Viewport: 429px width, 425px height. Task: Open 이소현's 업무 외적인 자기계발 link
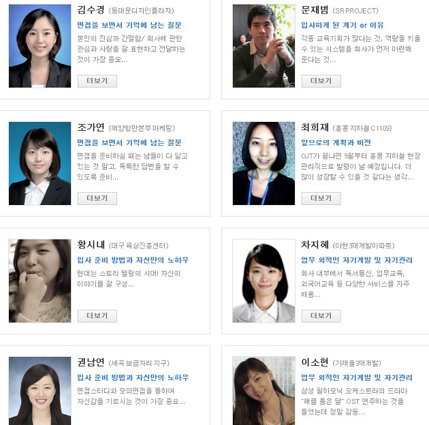[357, 377]
